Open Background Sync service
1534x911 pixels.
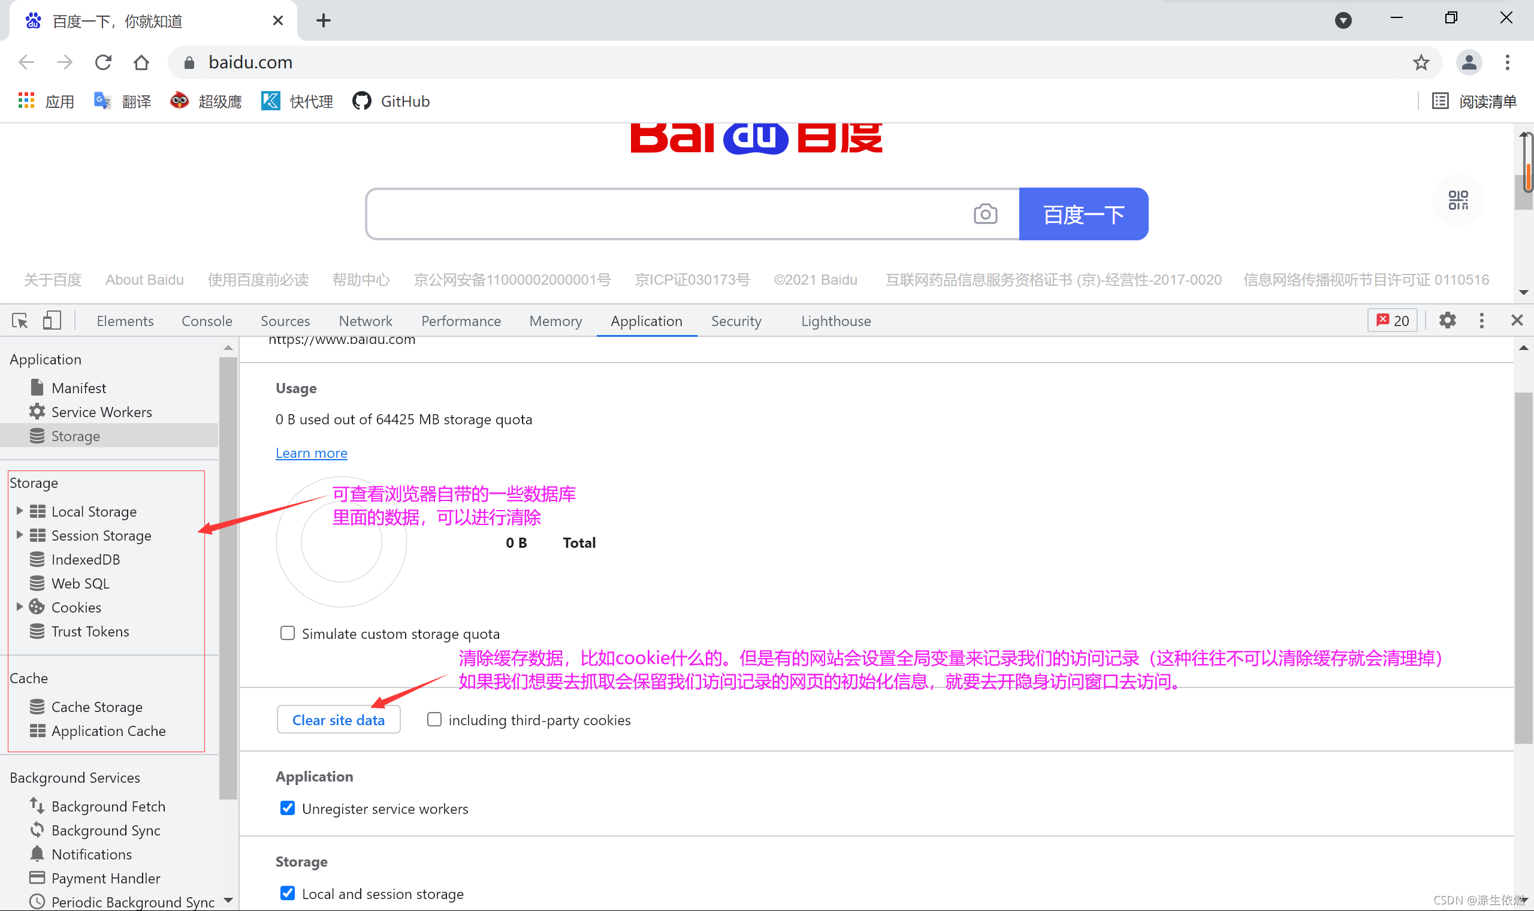[x=105, y=830]
